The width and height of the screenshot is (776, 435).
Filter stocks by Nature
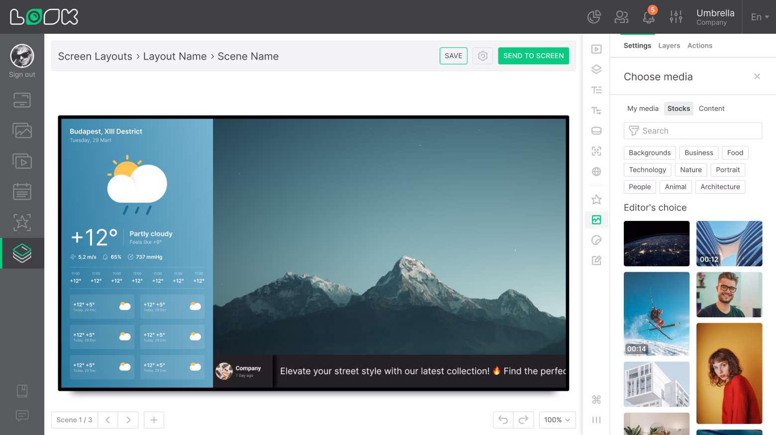pos(691,170)
